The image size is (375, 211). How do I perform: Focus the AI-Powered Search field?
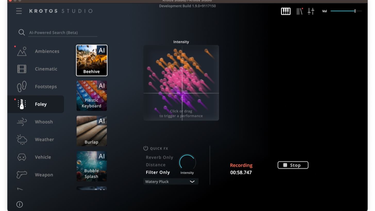[63, 32]
